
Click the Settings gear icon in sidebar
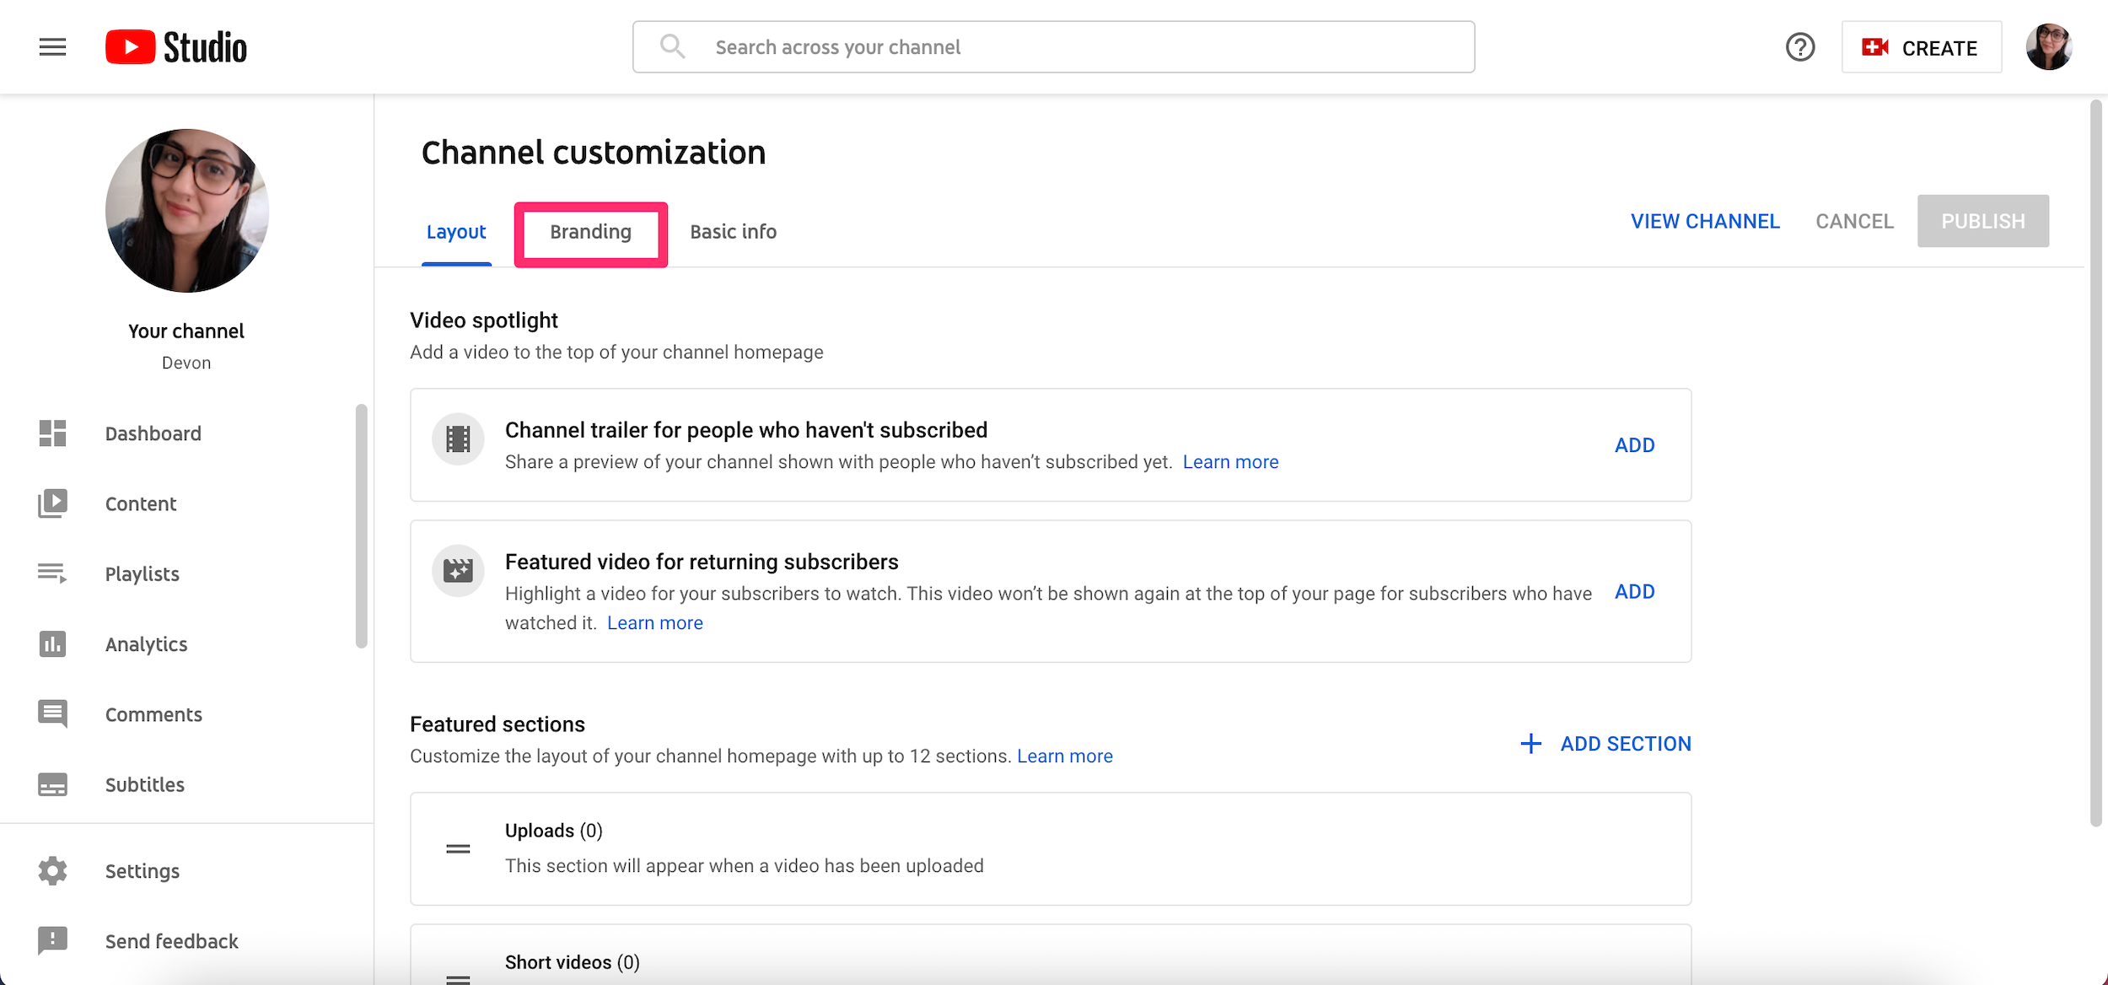click(x=51, y=869)
